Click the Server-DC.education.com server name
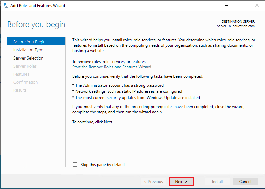265x189 pixels. (236, 26)
